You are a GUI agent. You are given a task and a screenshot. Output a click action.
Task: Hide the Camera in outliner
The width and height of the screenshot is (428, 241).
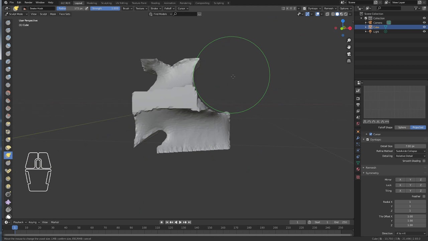tap(424, 22)
